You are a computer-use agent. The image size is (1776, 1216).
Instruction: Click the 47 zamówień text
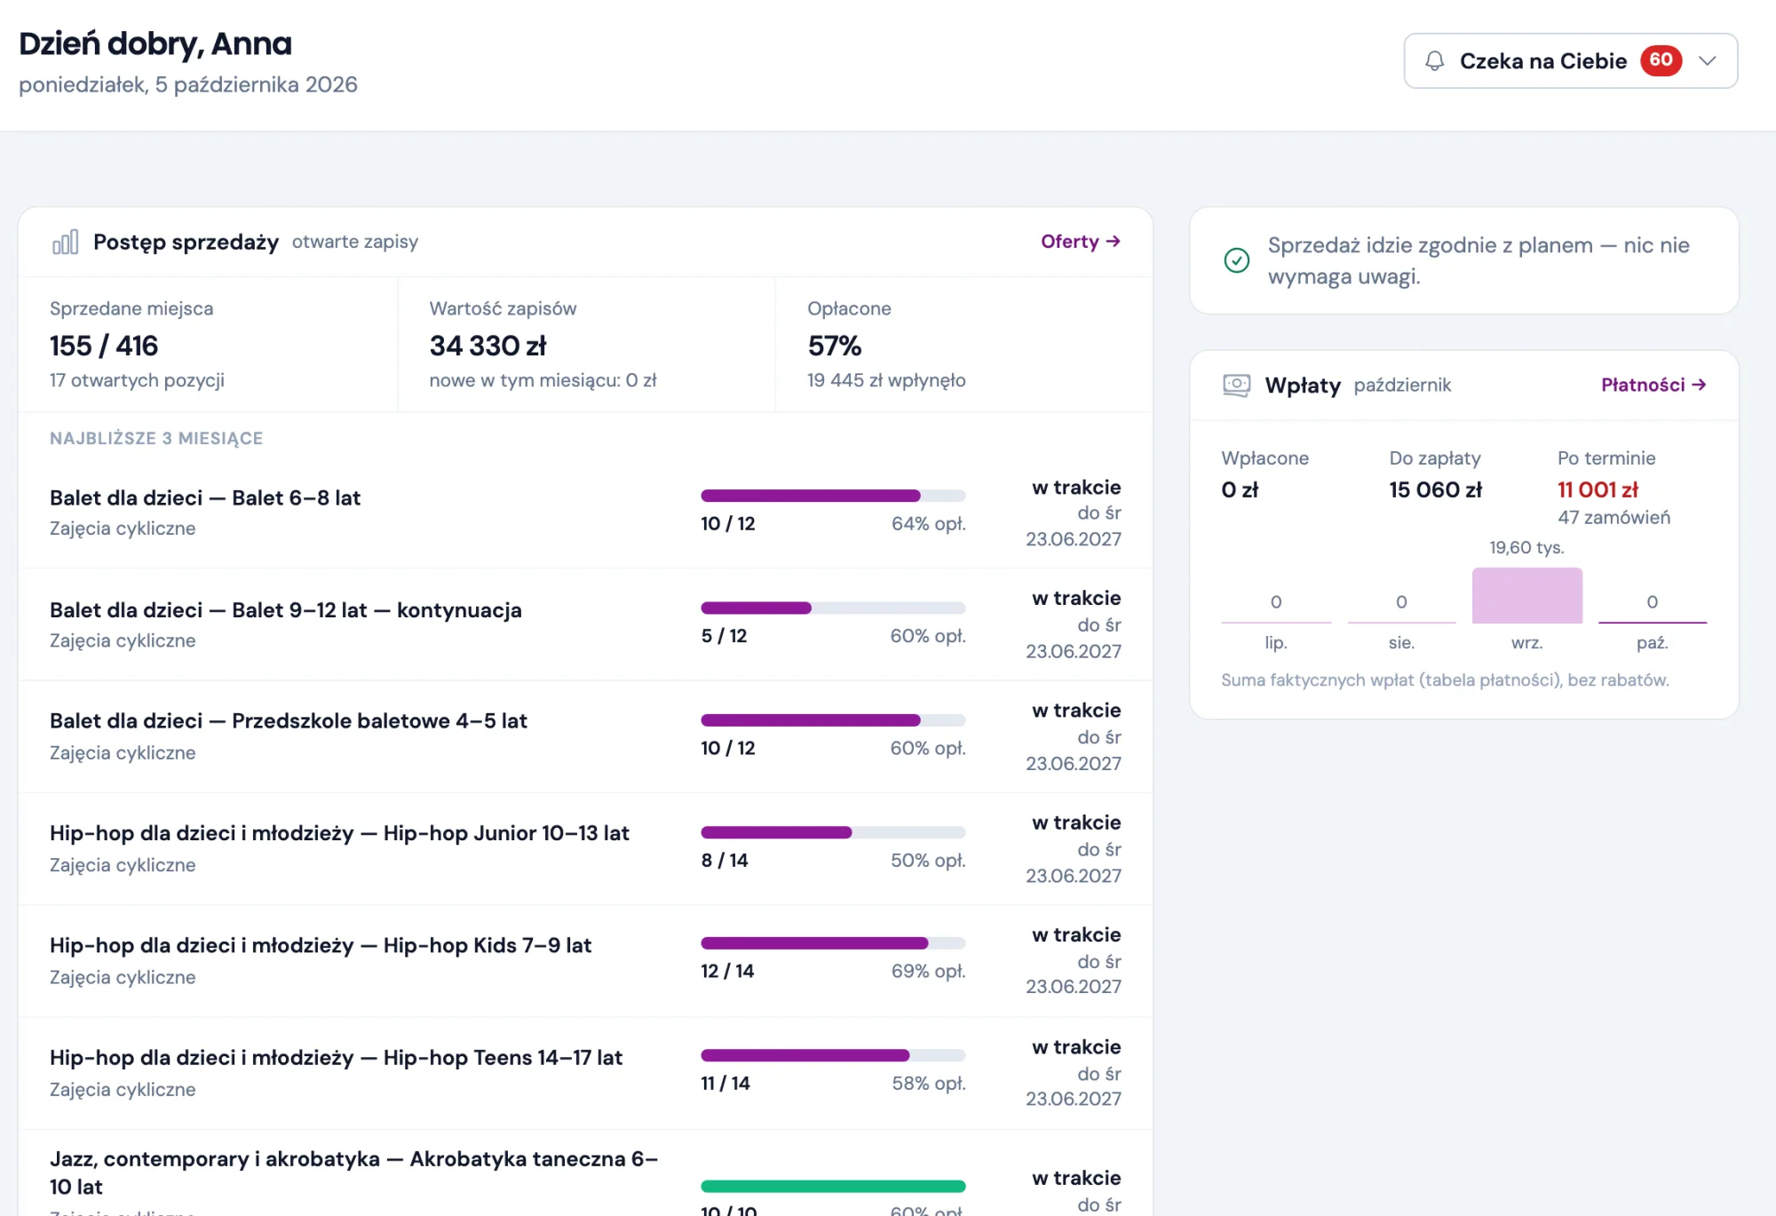[1613, 517]
